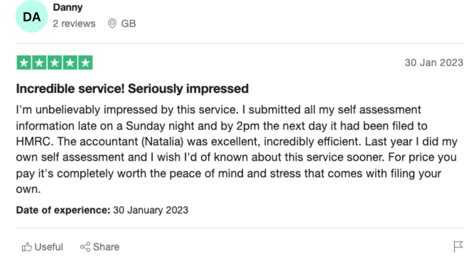Open reviewer Danny's profile name
Image resolution: width=466 pixels, height=262 pixels.
[68, 8]
